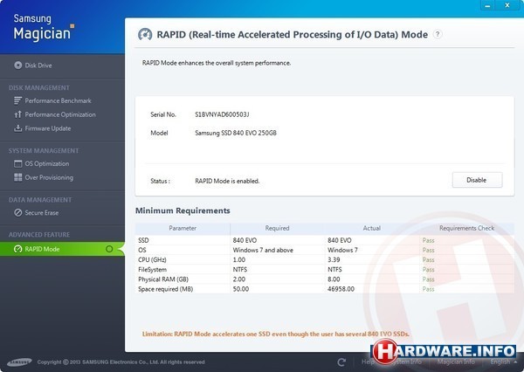Image resolution: width=524 pixels, height=372 pixels.
Task: Click the Samsung logo at bottom left
Action: [19, 362]
